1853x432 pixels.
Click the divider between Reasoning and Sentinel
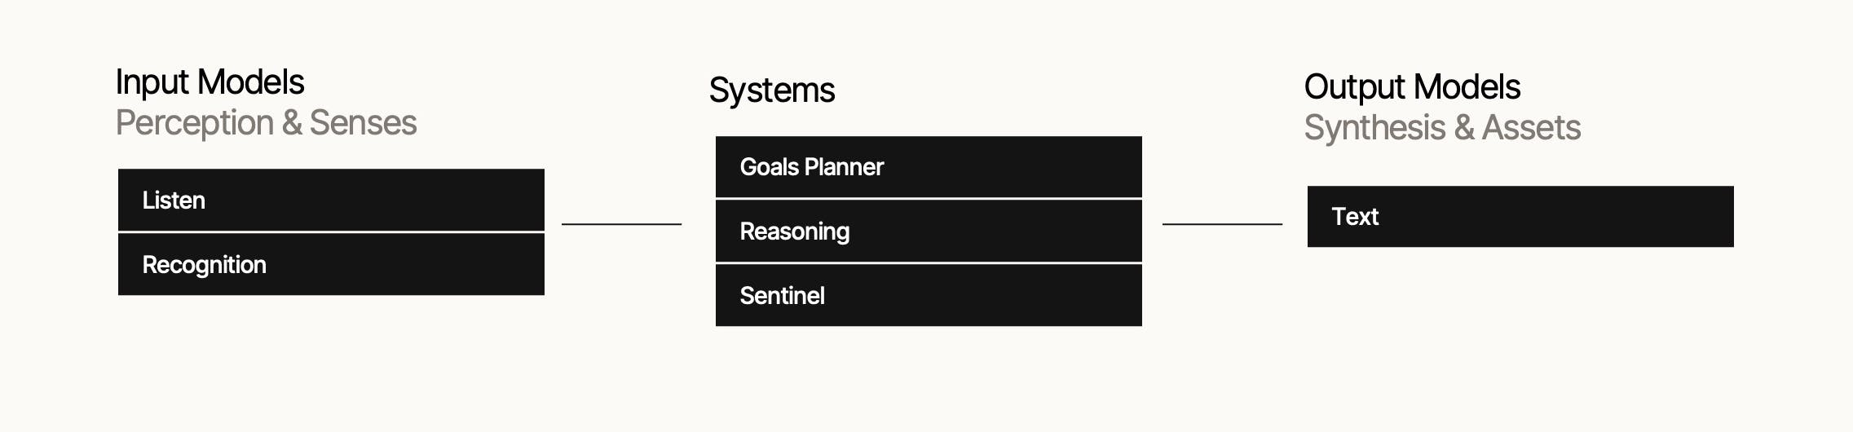click(929, 263)
